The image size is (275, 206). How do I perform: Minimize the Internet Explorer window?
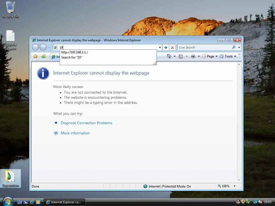[221, 40]
